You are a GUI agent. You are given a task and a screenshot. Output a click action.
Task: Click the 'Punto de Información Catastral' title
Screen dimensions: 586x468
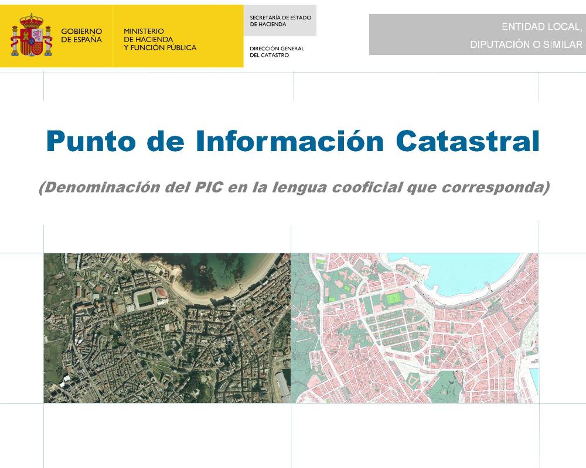tap(292, 141)
